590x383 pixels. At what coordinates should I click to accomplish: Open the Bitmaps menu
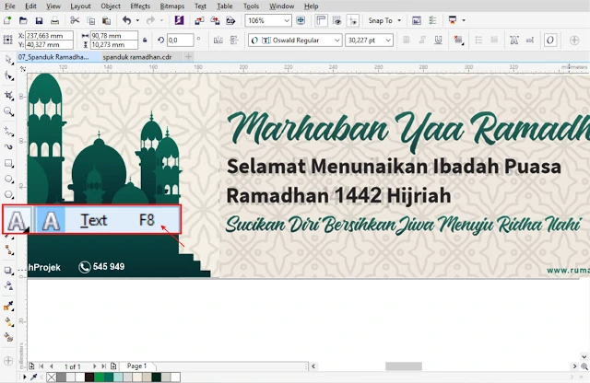point(172,6)
